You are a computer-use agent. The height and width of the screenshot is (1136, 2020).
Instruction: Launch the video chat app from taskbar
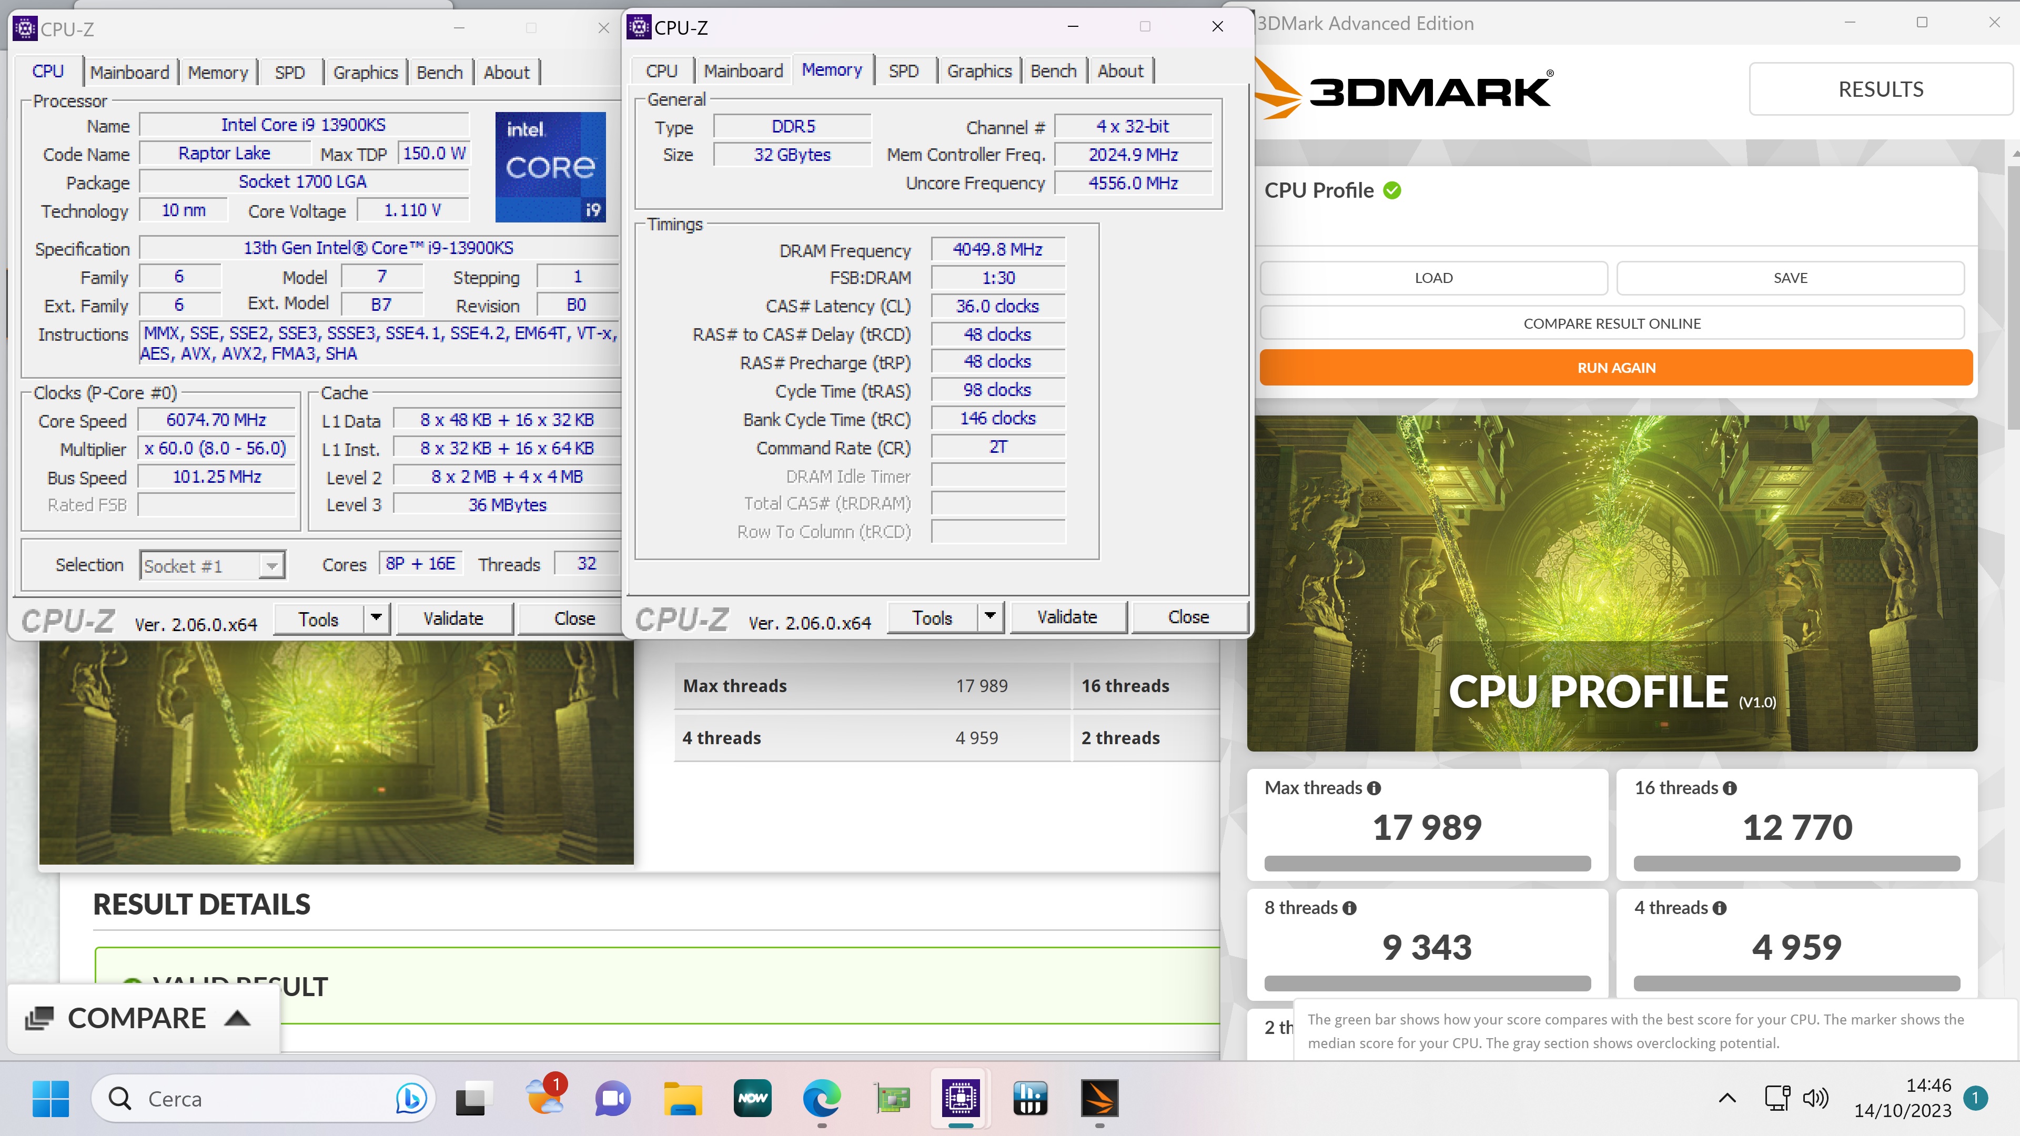[613, 1098]
